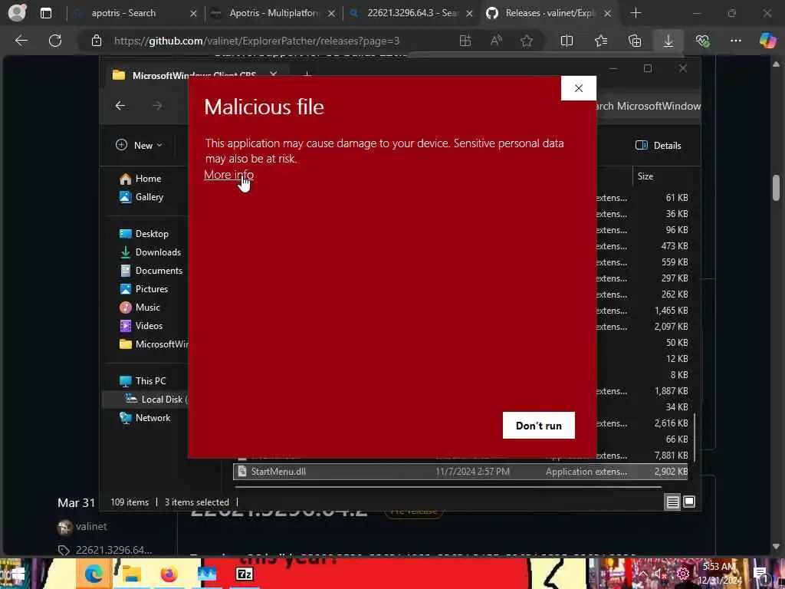Open File Explorer from the taskbar
Screen dimensions: 785x589
point(132,574)
